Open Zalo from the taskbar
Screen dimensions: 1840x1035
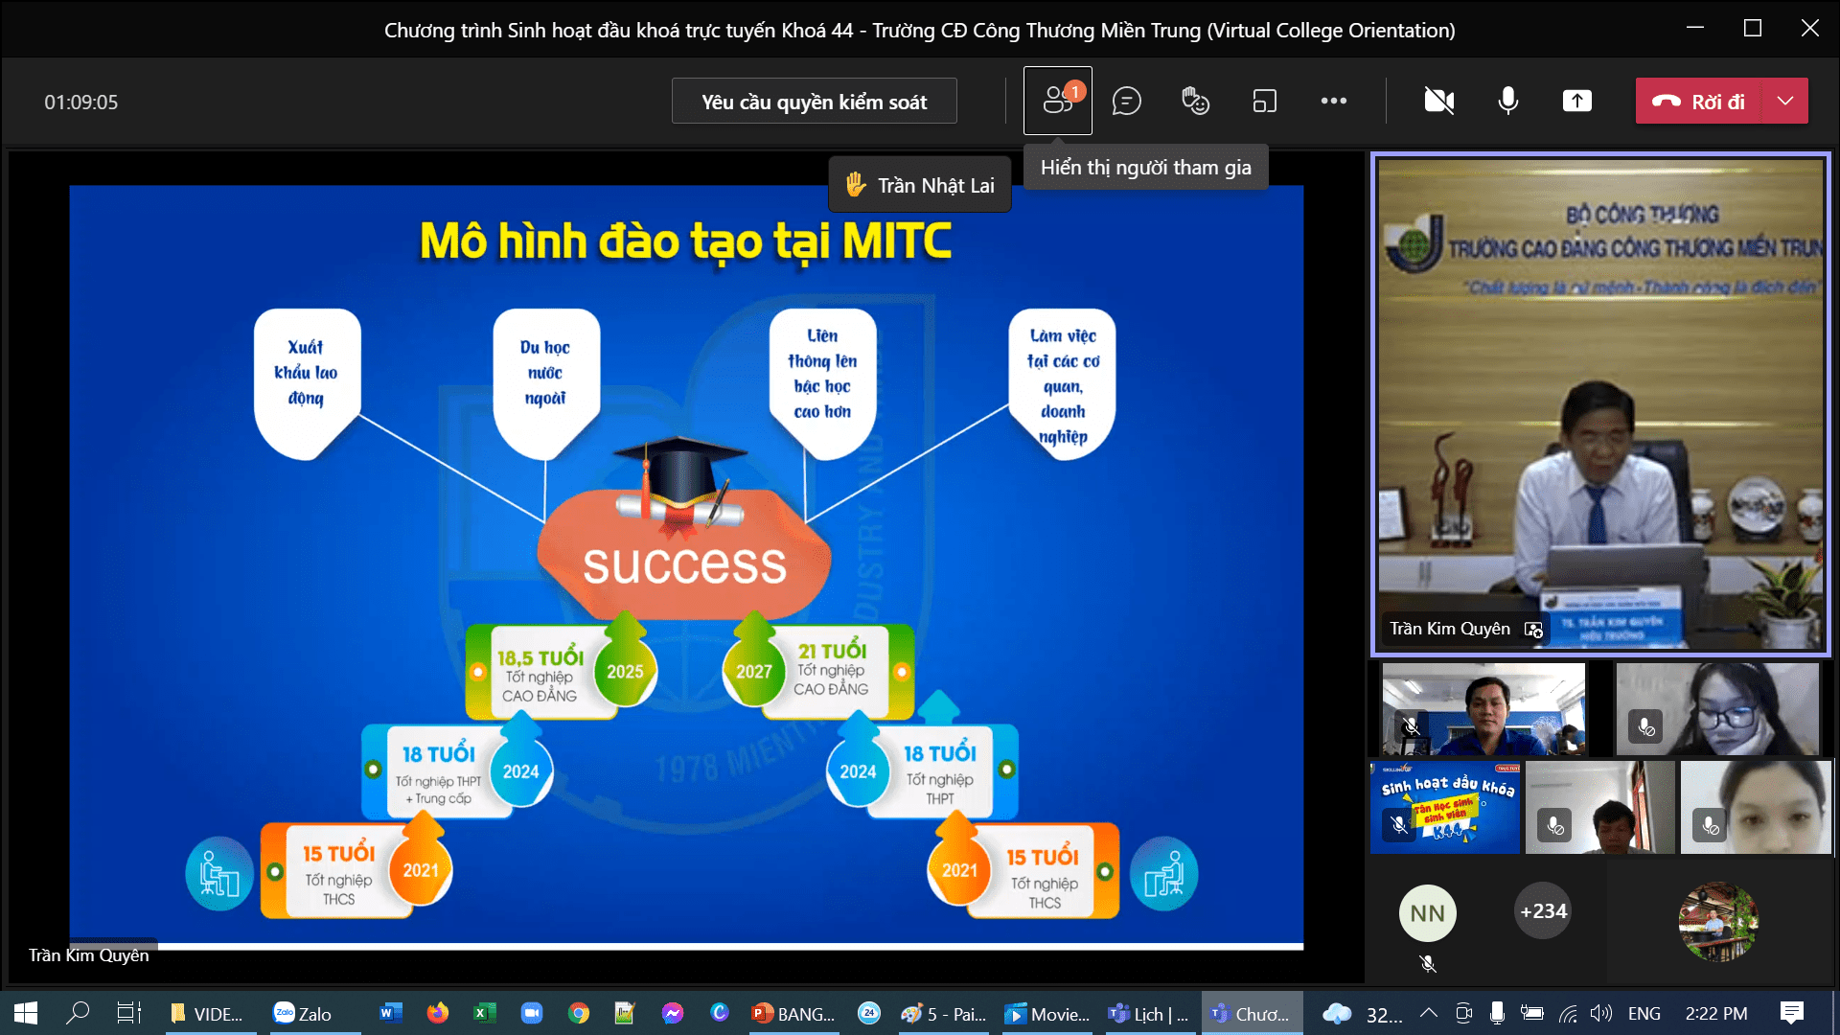(x=303, y=1014)
